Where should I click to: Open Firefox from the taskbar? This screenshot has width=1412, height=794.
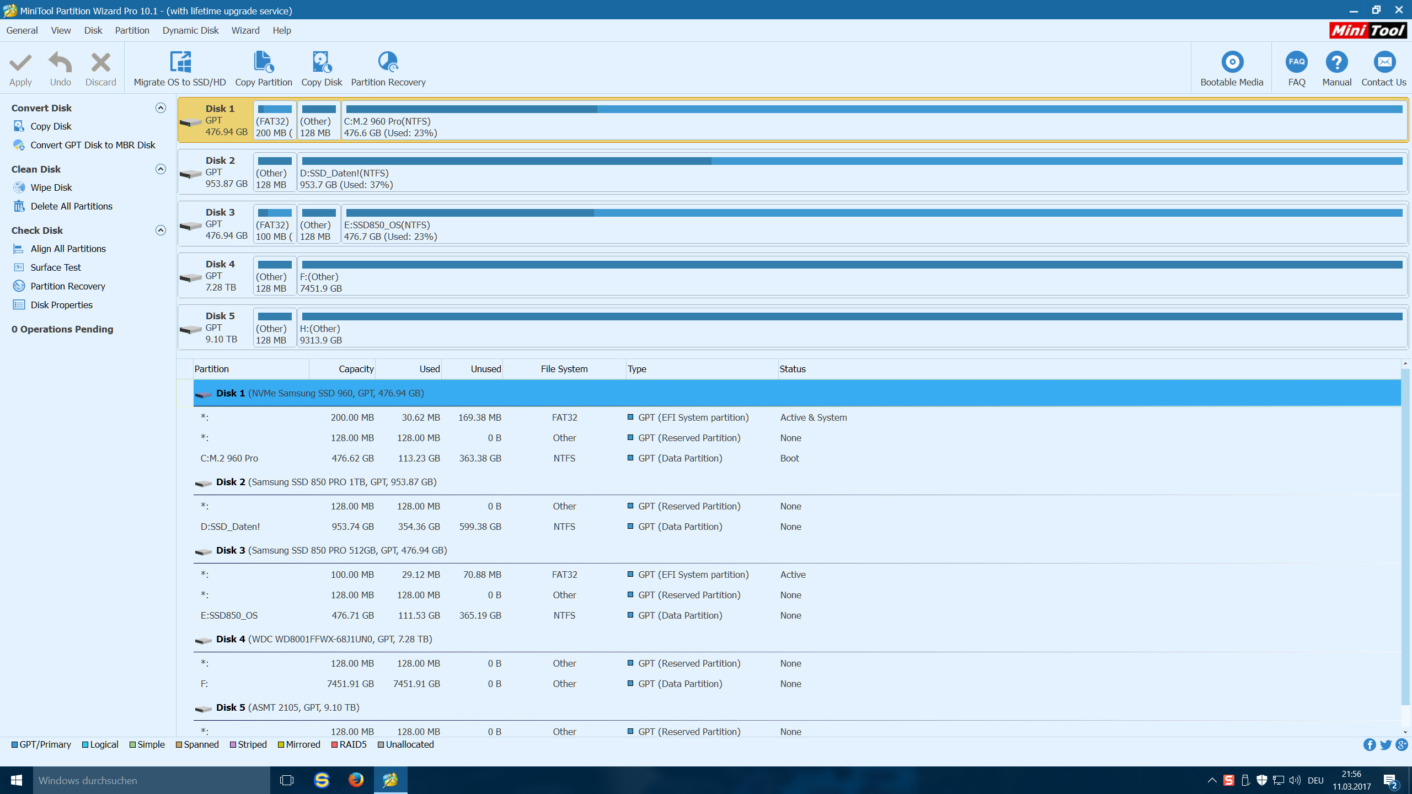click(356, 780)
